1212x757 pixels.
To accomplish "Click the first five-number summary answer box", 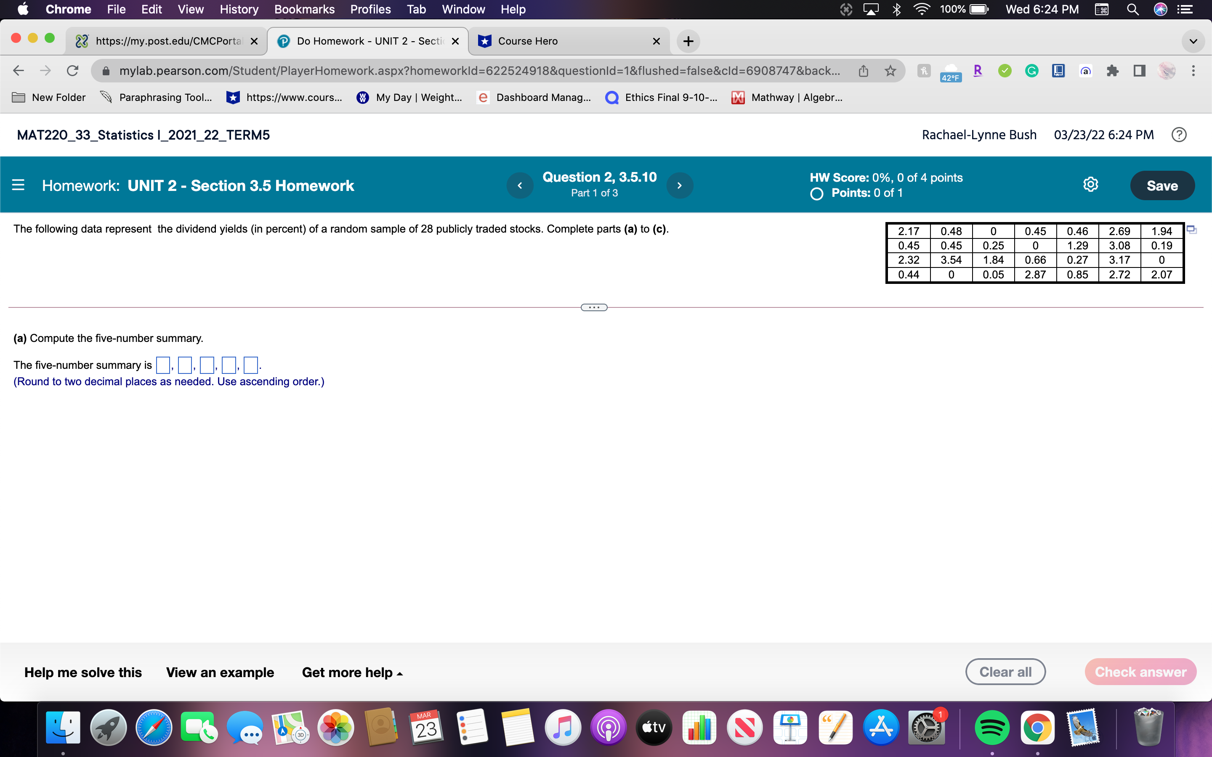I will pyautogui.click(x=163, y=365).
